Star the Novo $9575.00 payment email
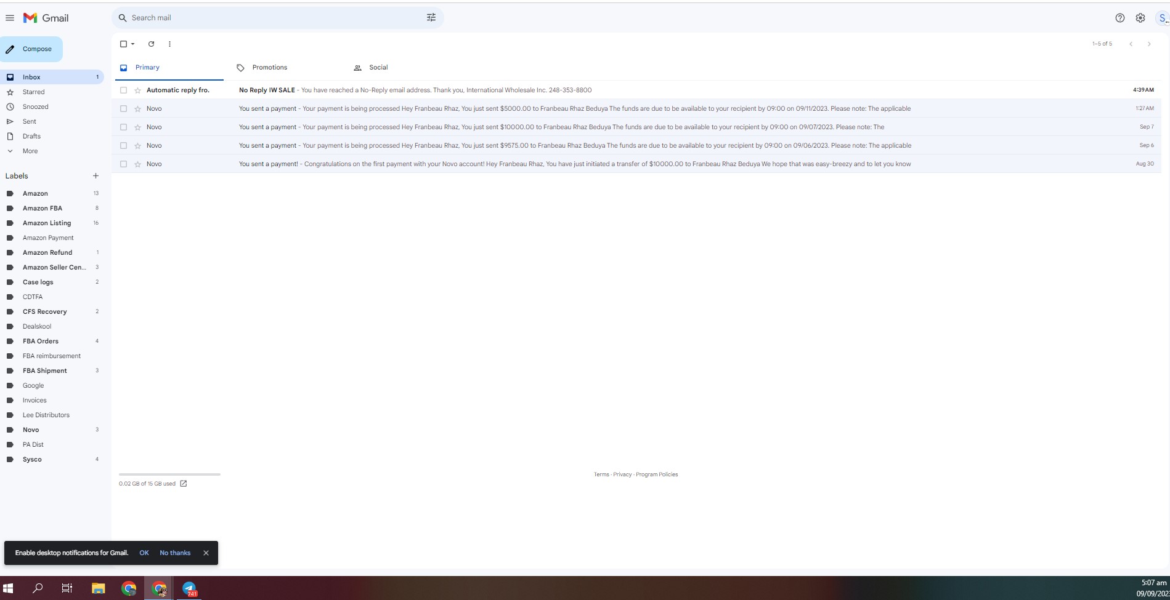 coord(138,146)
